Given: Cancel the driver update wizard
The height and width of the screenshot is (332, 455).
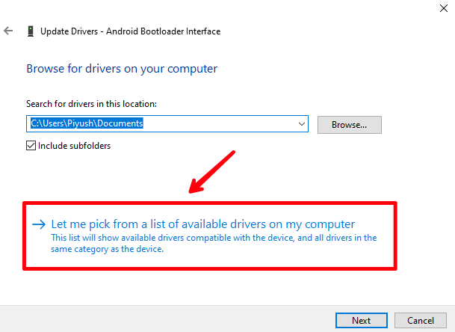Looking at the screenshot, I should pyautogui.click(x=421, y=320).
